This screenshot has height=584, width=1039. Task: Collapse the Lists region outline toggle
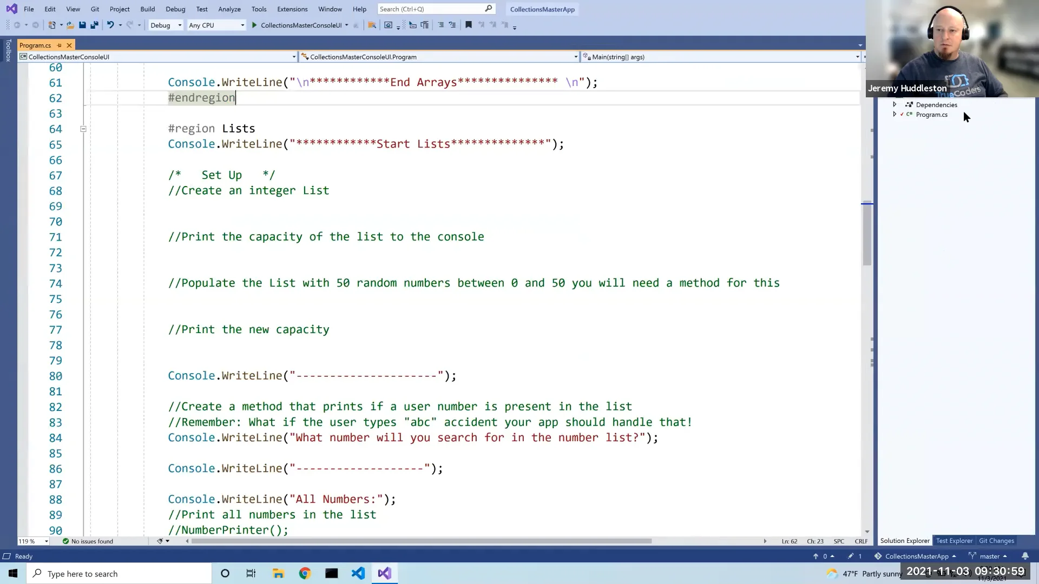click(83, 129)
